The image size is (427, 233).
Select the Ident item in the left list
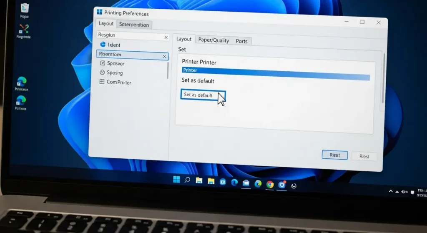coord(110,45)
